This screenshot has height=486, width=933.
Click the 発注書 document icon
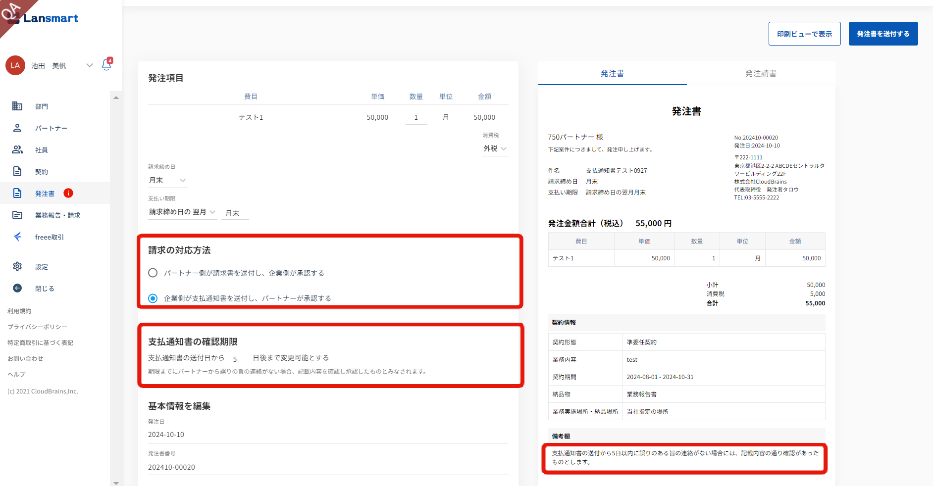coord(17,193)
